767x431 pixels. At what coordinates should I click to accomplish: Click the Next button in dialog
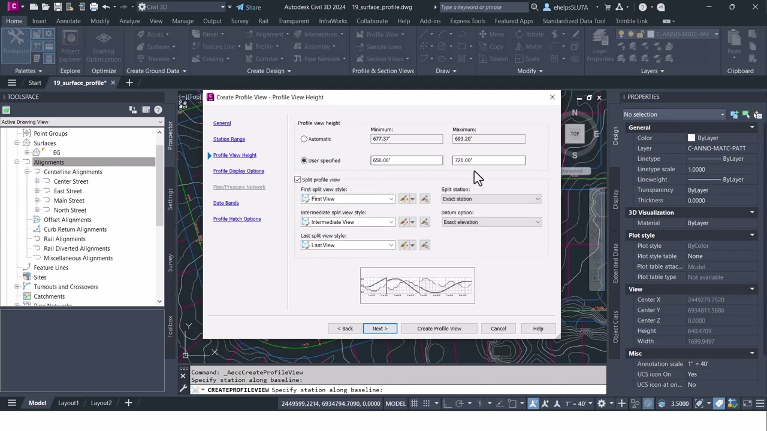[380, 329]
